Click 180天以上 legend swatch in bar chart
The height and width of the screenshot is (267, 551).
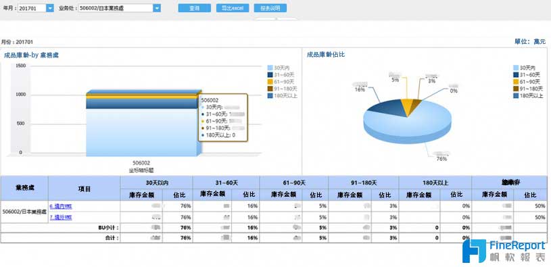coord(270,95)
